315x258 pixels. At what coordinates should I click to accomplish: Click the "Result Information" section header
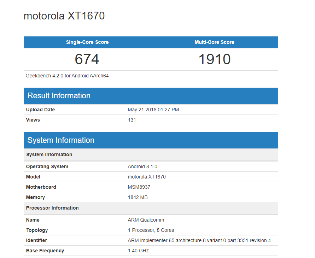pyautogui.click(x=151, y=96)
